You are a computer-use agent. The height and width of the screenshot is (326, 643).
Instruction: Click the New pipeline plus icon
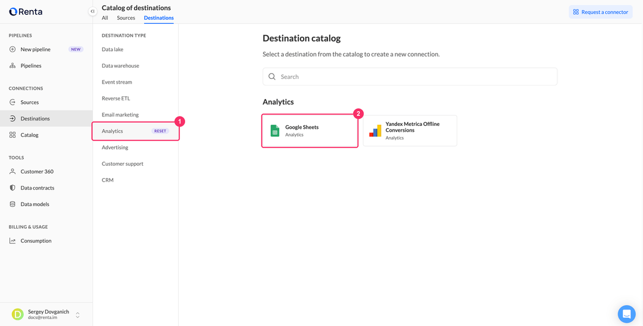[13, 49]
